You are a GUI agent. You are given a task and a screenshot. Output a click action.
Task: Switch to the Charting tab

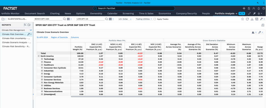(55, 14)
